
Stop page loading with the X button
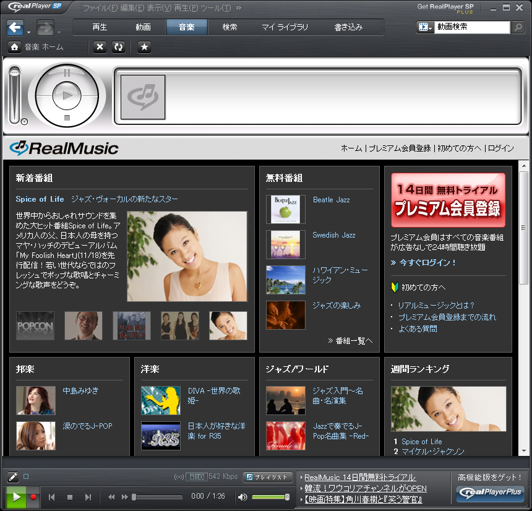coord(100,47)
